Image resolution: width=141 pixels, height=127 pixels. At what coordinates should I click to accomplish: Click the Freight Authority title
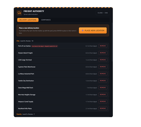(x=34, y=11)
